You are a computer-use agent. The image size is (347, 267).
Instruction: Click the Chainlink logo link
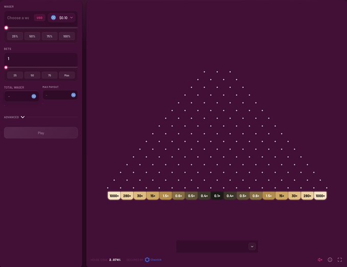coord(154,260)
